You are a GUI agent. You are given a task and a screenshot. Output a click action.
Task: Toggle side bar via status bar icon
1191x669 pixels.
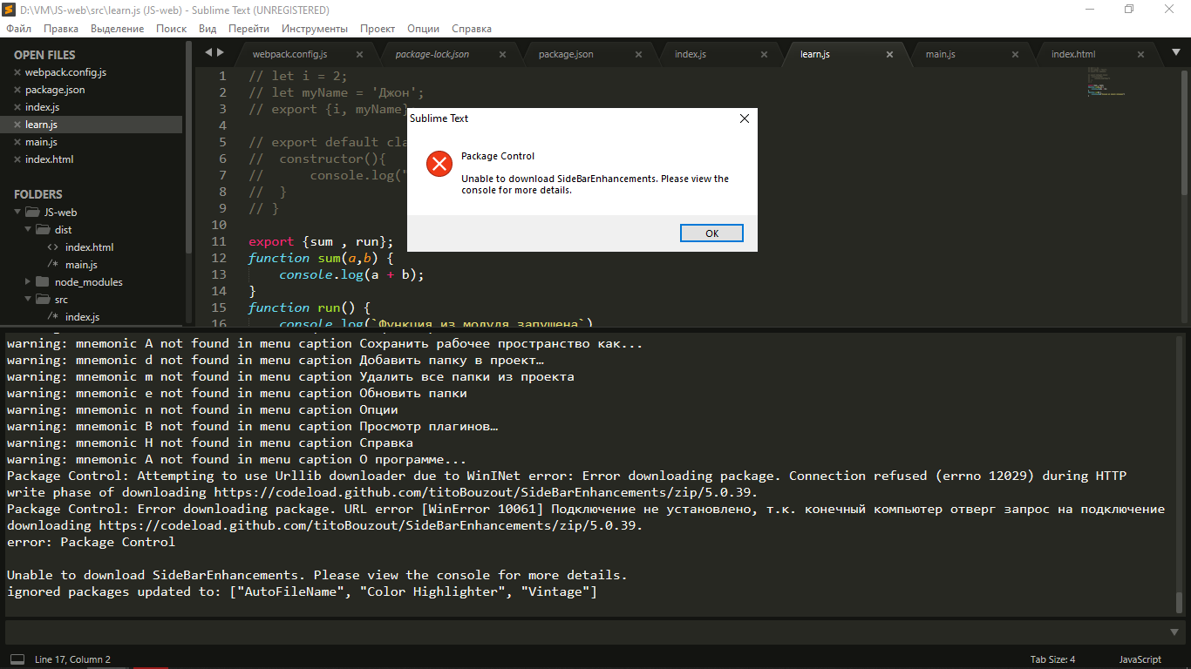pyautogui.click(x=17, y=659)
